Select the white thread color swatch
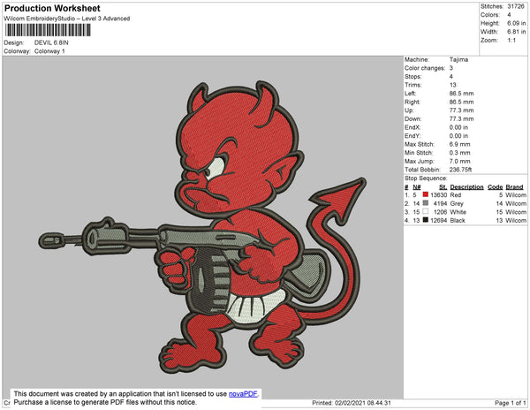530x410 pixels. [x=426, y=211]
